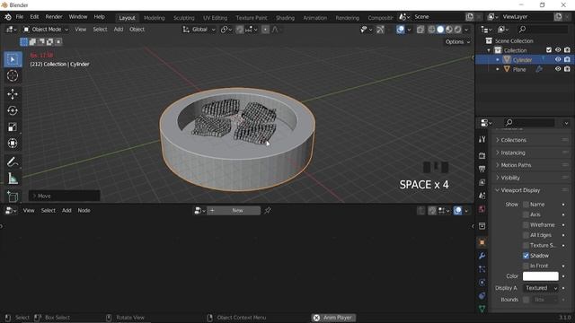Viewport: 575px width, 323px height.
Task: Select the Transform tool
Action: click(13, 144)
